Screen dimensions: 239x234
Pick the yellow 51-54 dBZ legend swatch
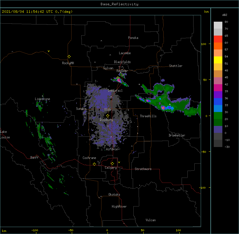218,60
